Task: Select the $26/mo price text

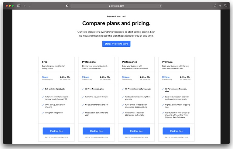Action: [x=126, y=77]
